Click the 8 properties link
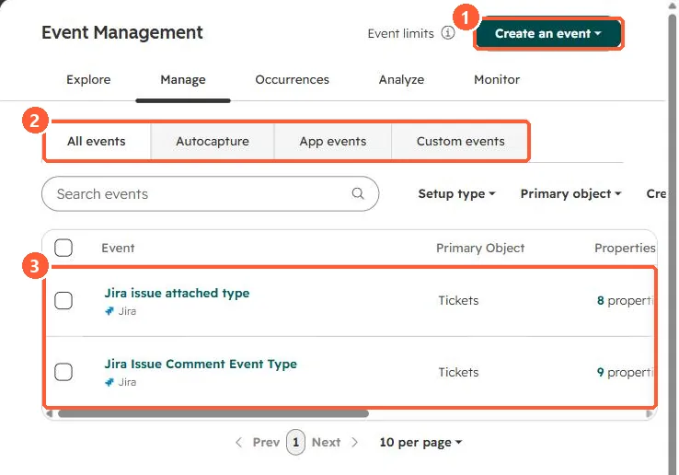 tap(625, 300)
